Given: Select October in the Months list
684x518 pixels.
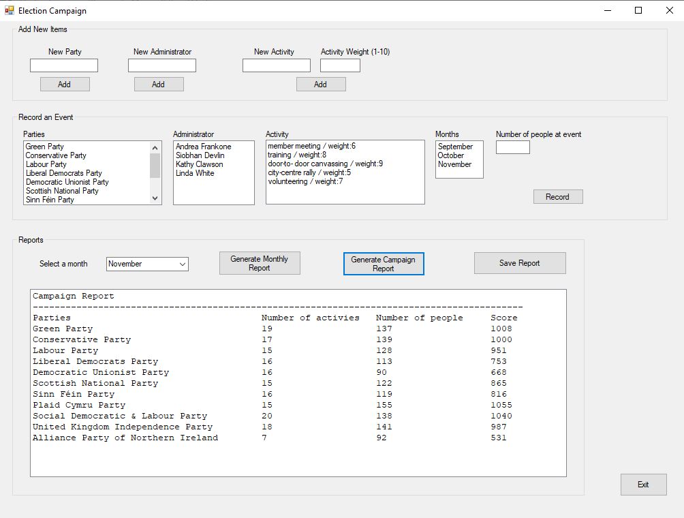Looking at the screenshot, I should 450,155.
